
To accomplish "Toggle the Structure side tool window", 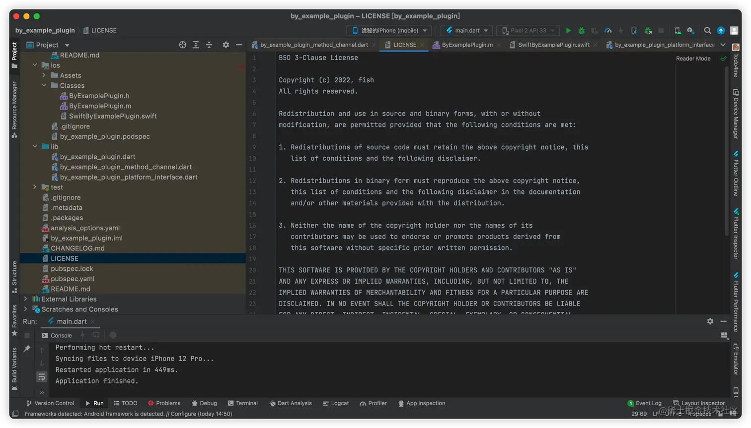I will coord(14,277).
